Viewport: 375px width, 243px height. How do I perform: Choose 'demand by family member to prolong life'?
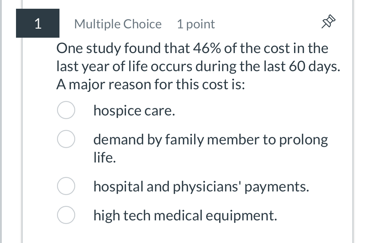pyautogui.click(x=66, y=139)
